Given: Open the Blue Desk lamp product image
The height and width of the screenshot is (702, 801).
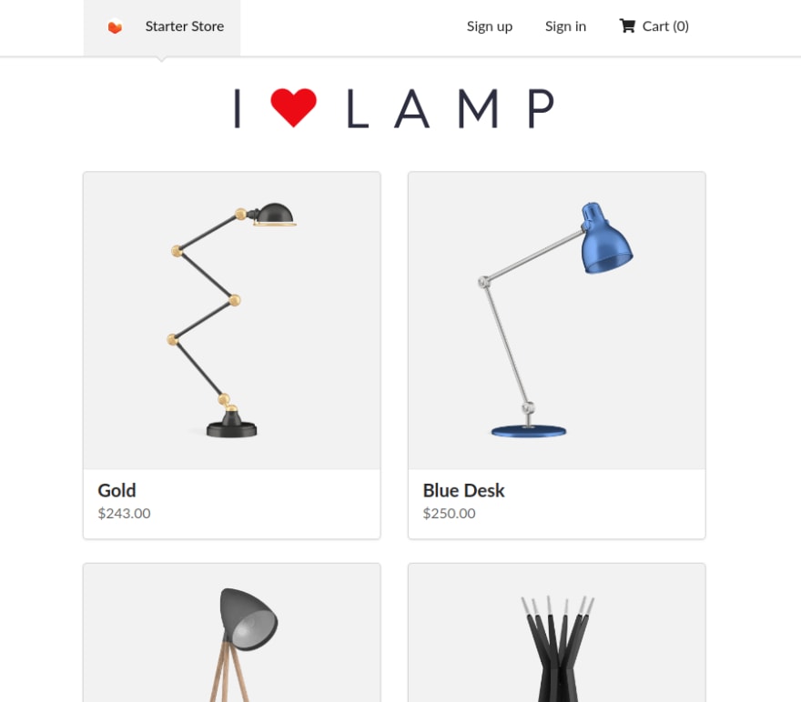Looking at the screenshot, I should click(x=557, y=320).
